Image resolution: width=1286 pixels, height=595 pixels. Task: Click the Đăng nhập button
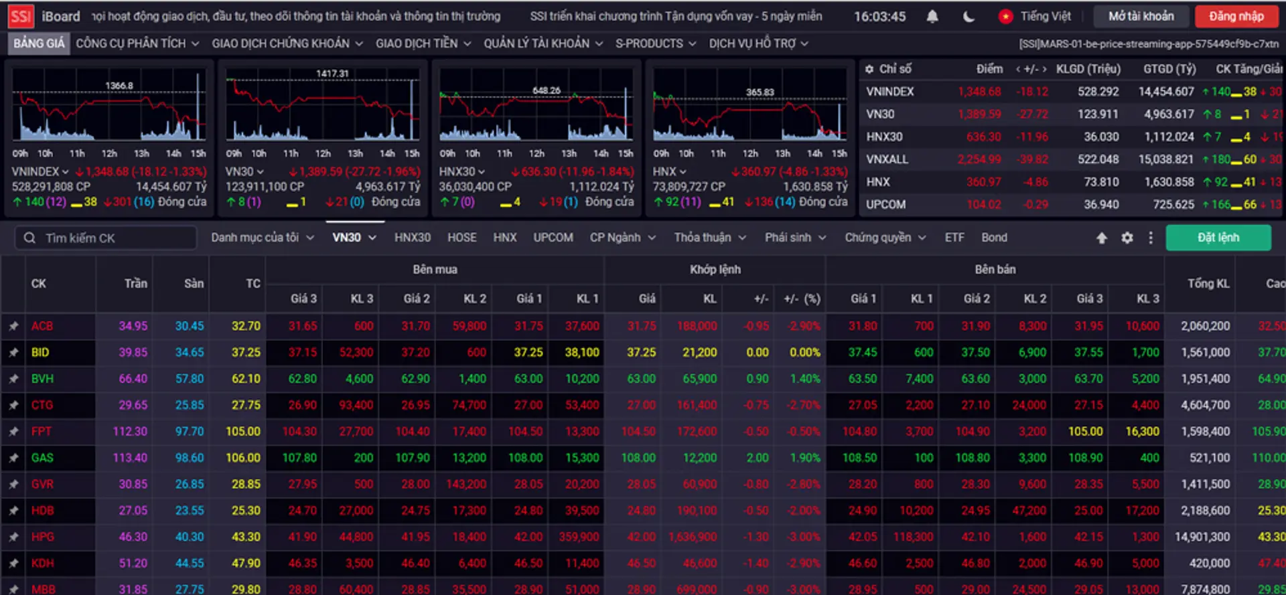click(x=1236, y=16)
